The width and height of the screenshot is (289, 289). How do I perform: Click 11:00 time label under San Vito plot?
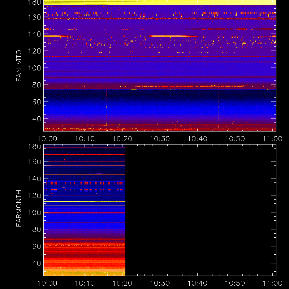coord(272,139)
